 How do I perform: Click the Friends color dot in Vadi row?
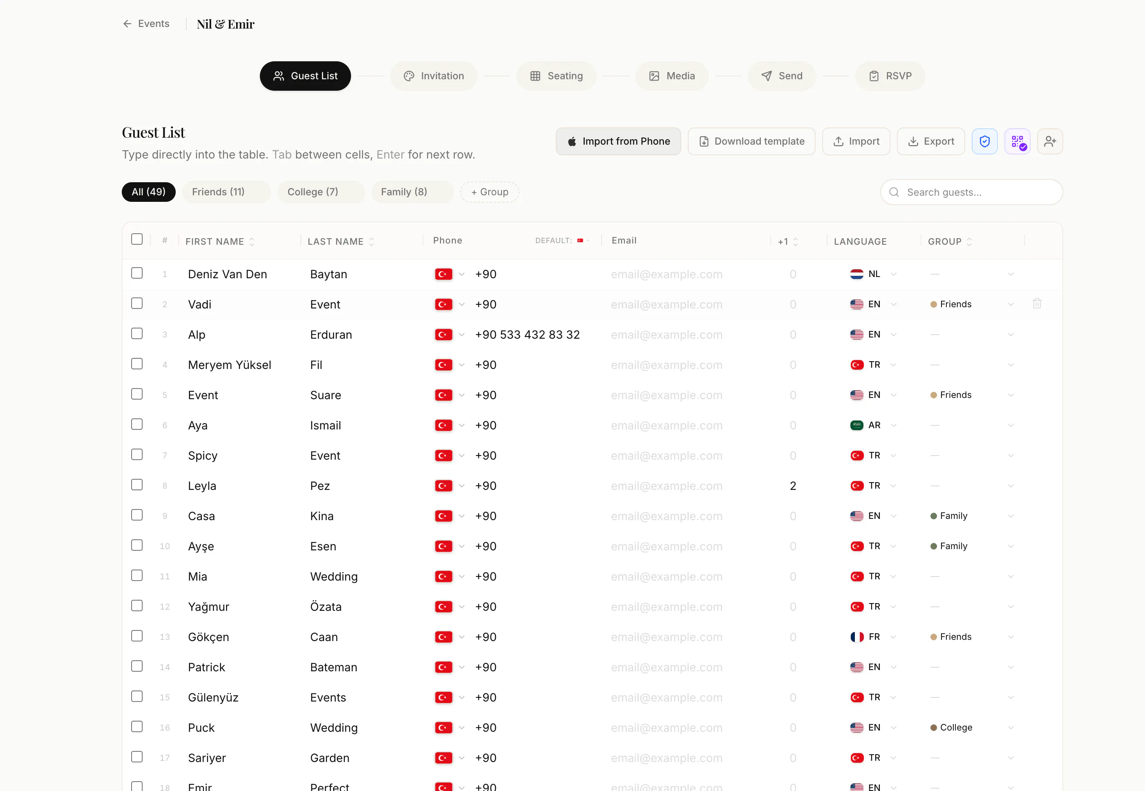tap(933, 304)
